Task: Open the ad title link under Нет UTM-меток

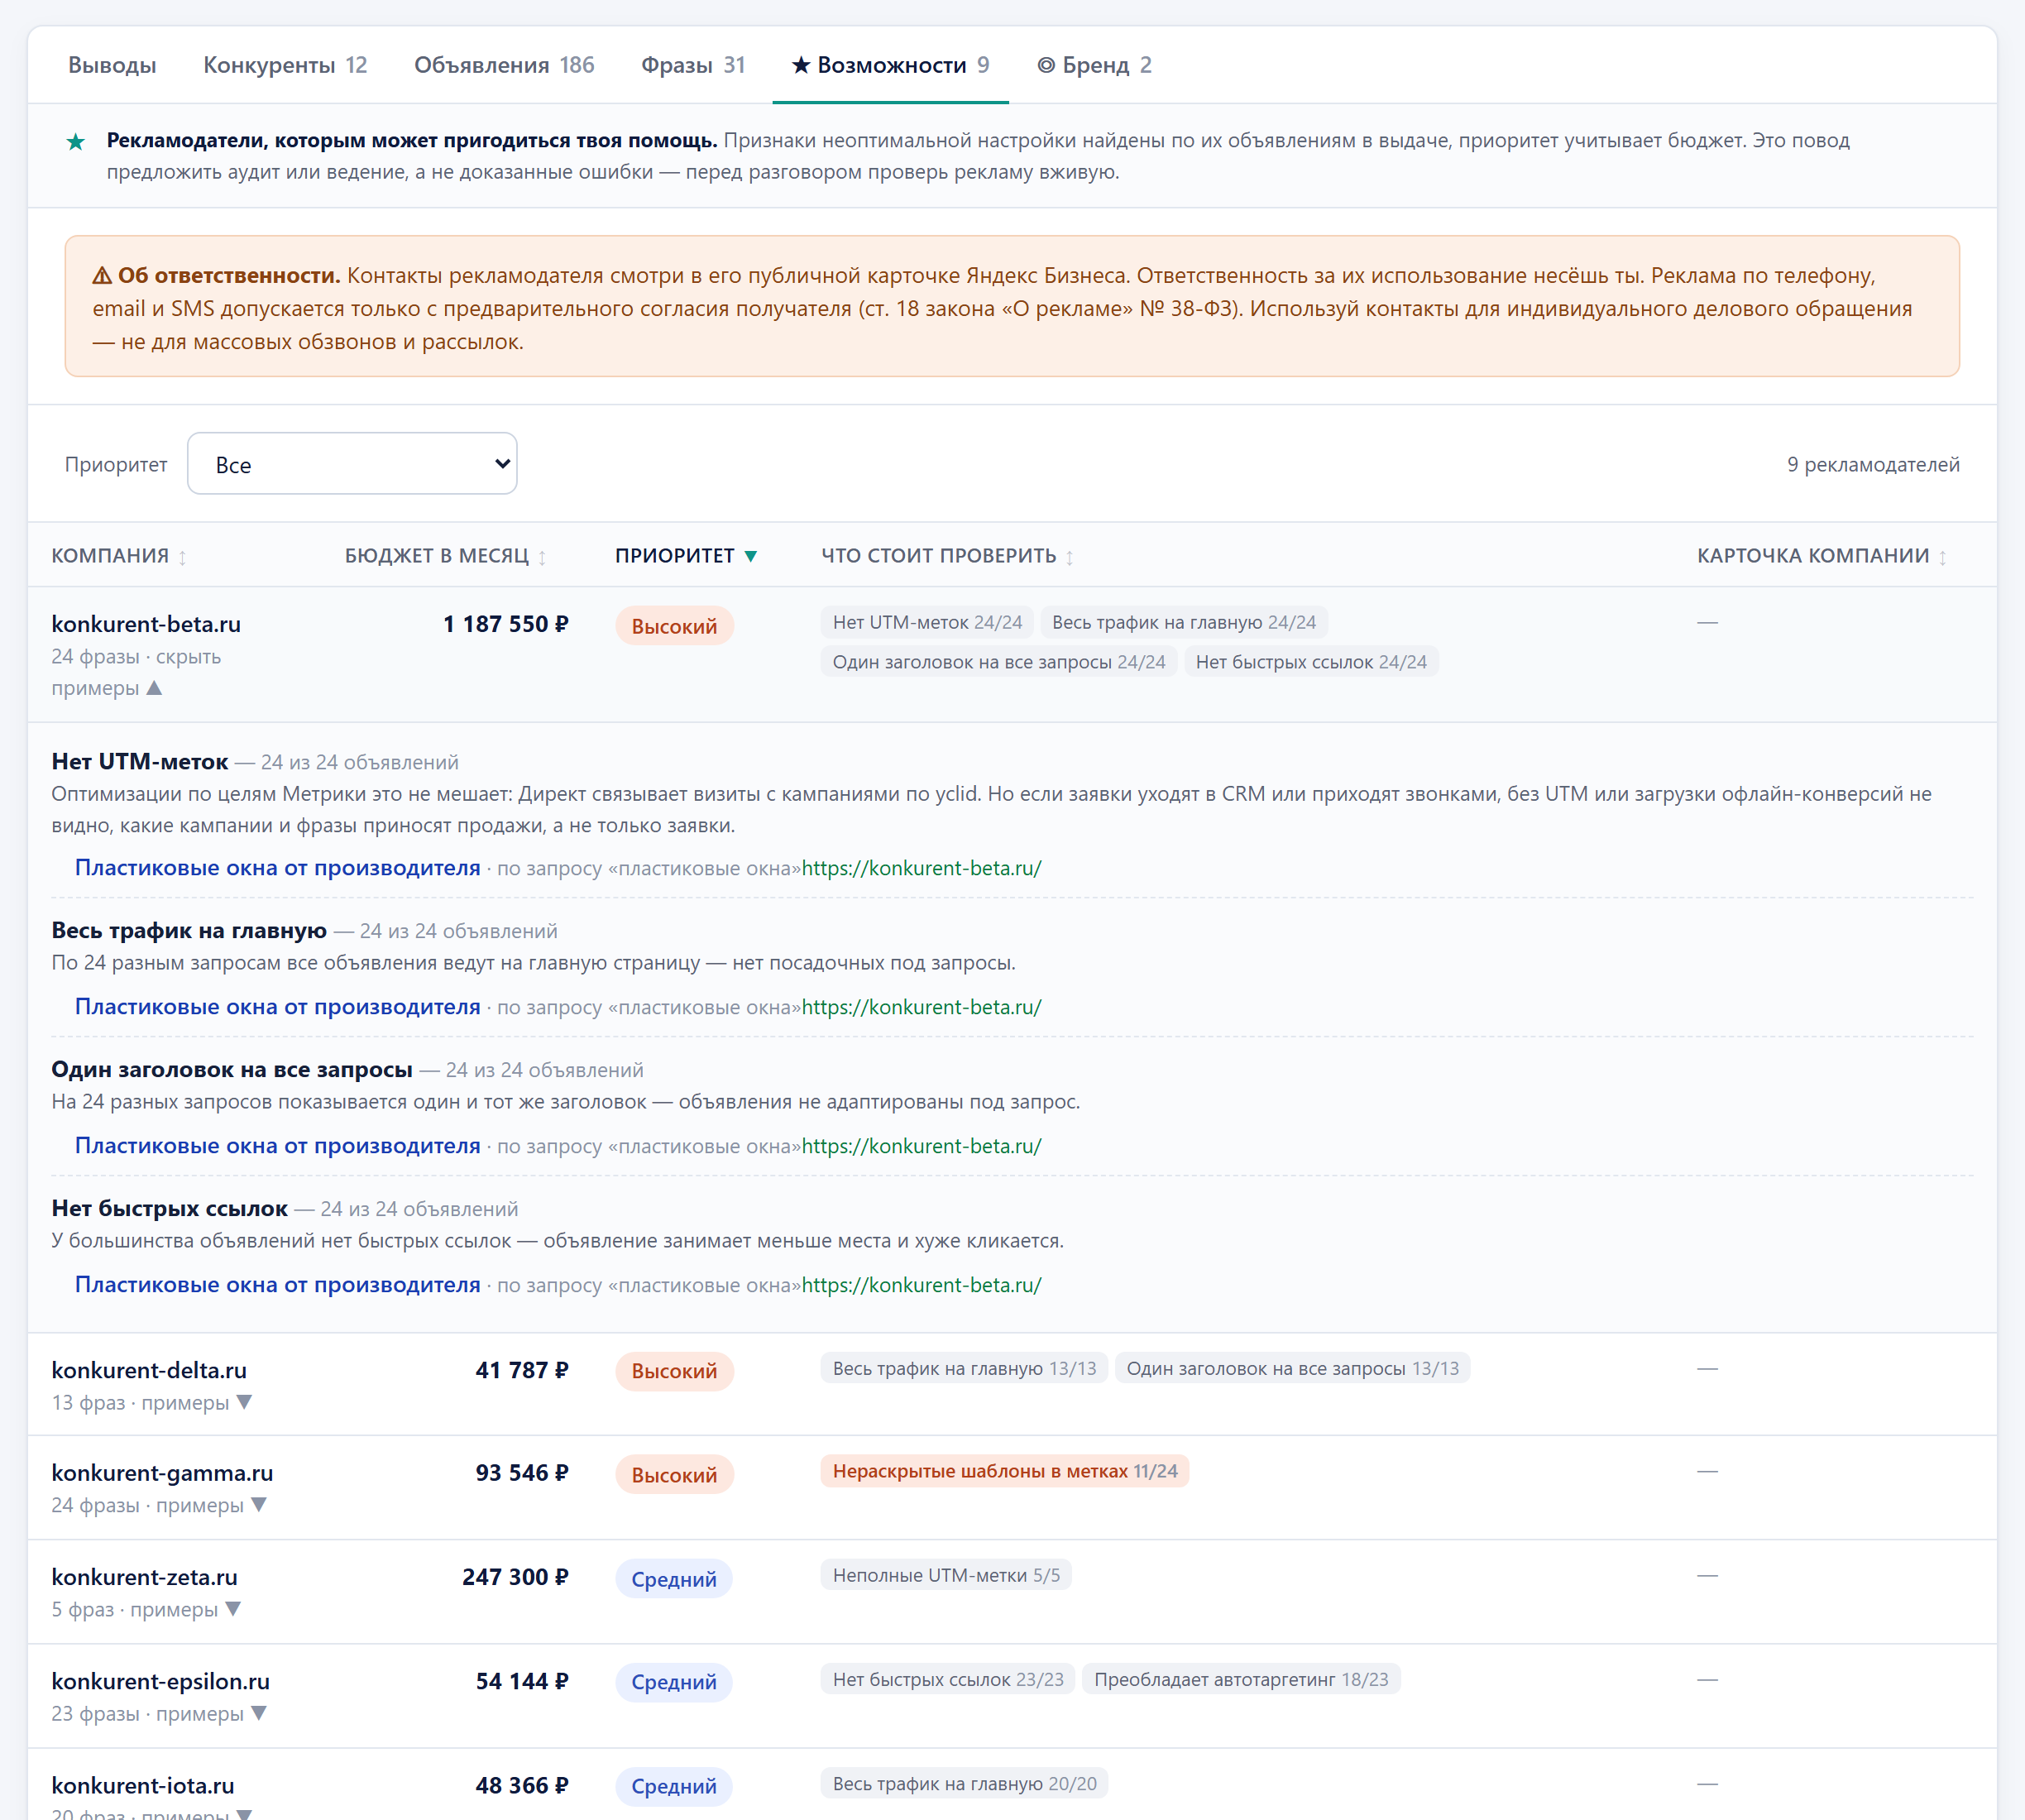Action: [278, 868]
